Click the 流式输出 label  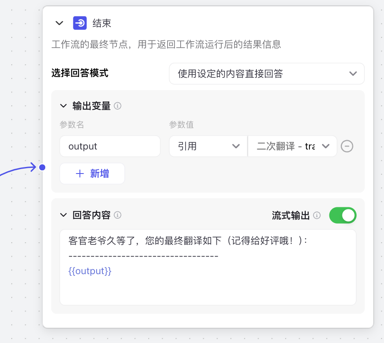click(291, 215)
